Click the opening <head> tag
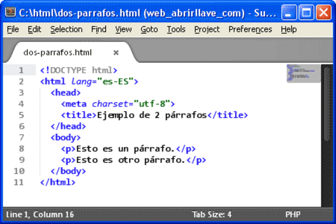Image resolution: width=336 pixels, height=224 pixels. click(66, 93)
